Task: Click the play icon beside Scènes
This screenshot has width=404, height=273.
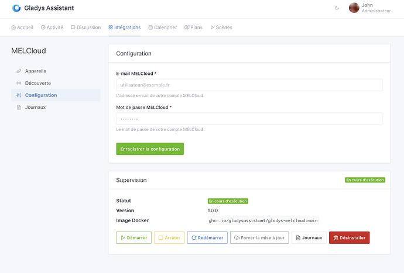Action: click(x=213, y=27)
